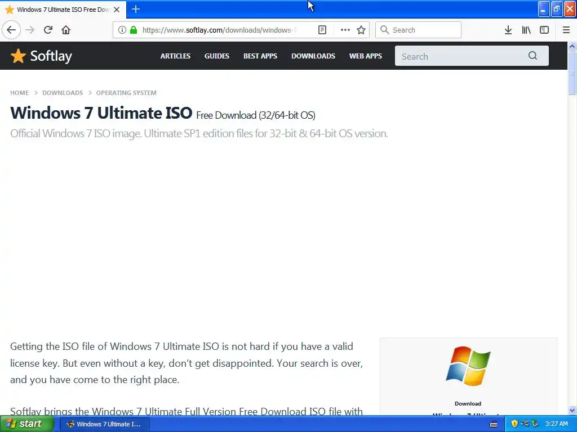Click scrollbar down arrow
This screenshot has height=432, width=577.
tap(572, 410)
